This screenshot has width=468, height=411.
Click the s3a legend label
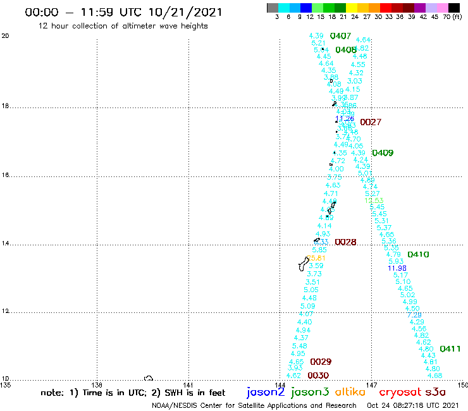(436, 392)
